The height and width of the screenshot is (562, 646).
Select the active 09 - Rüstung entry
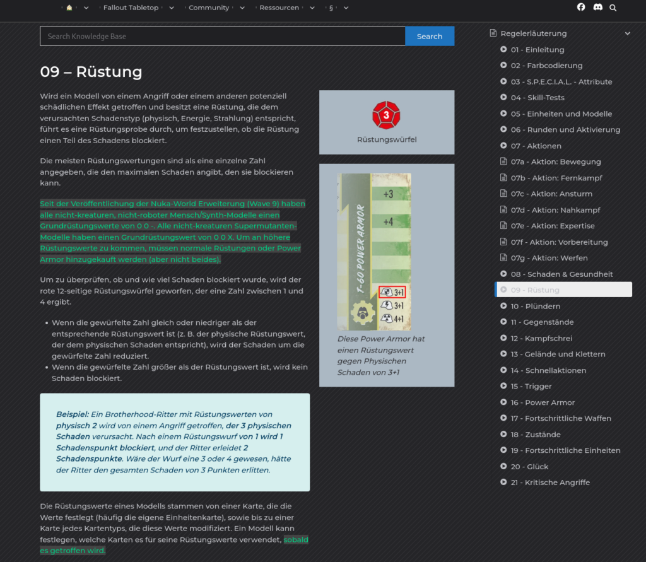tap(563, 290)
